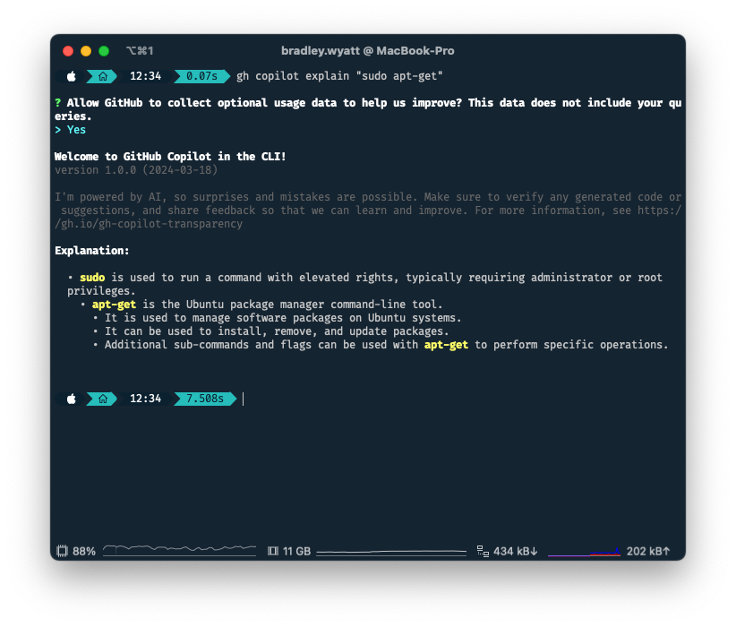Click the memory icon in status bar
Image resolution: width=736 pixels, height=627 pixels.
click(x=273, y=551)
